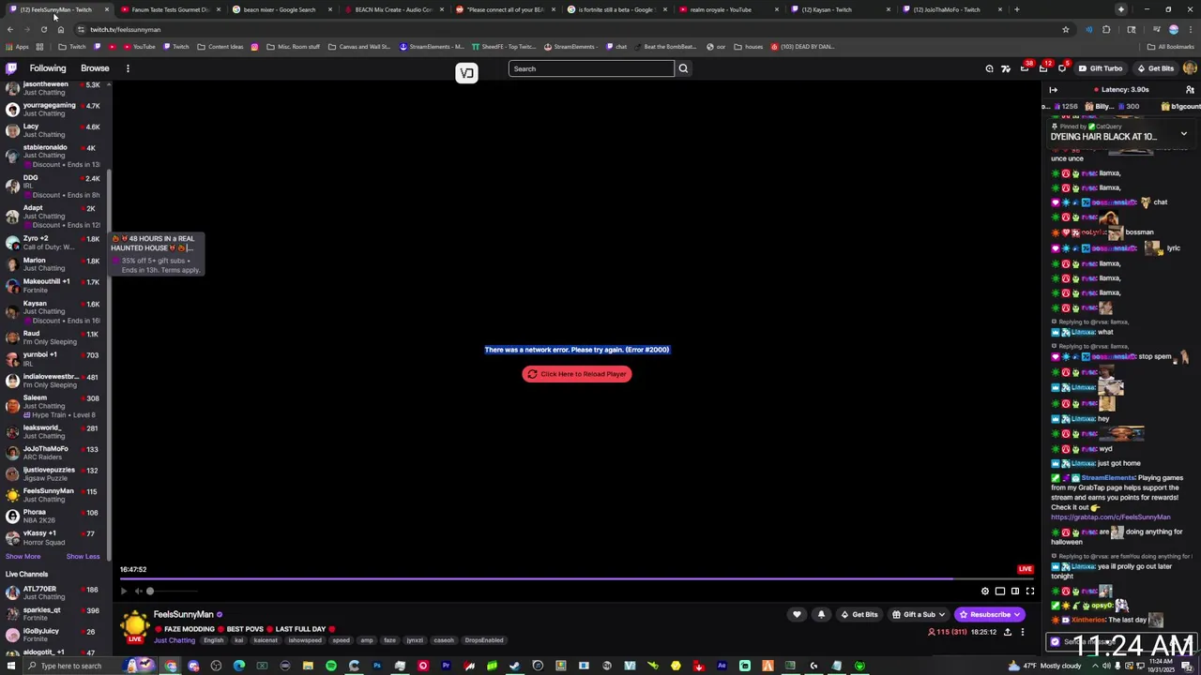This screenshot has width=1201, height=675.
Task: Open the FeelsSunnyMan channel name link
Action: [184, 614]
